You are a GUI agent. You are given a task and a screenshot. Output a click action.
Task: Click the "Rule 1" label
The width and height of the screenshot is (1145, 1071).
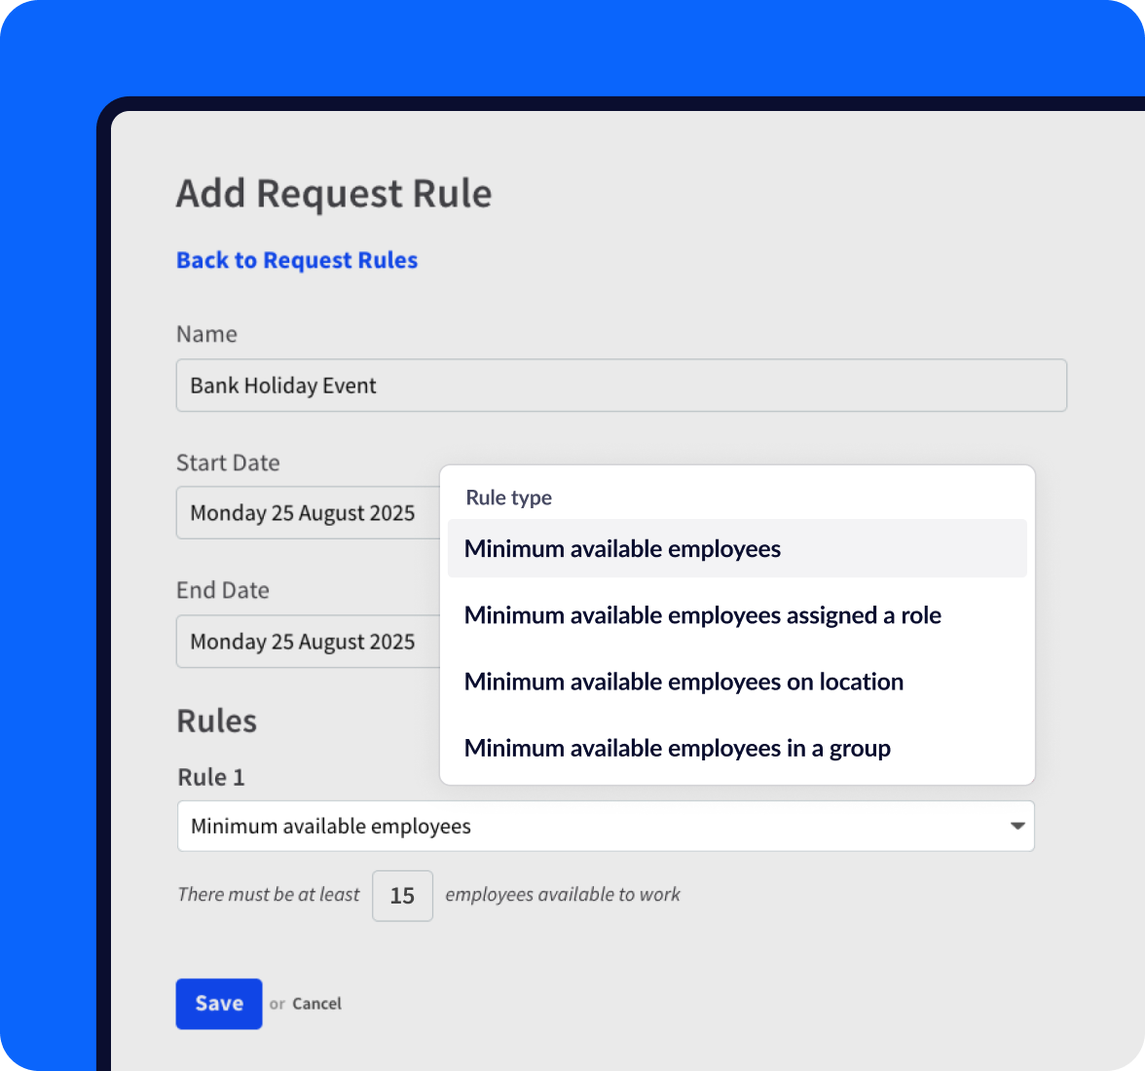tap(211, 777)
